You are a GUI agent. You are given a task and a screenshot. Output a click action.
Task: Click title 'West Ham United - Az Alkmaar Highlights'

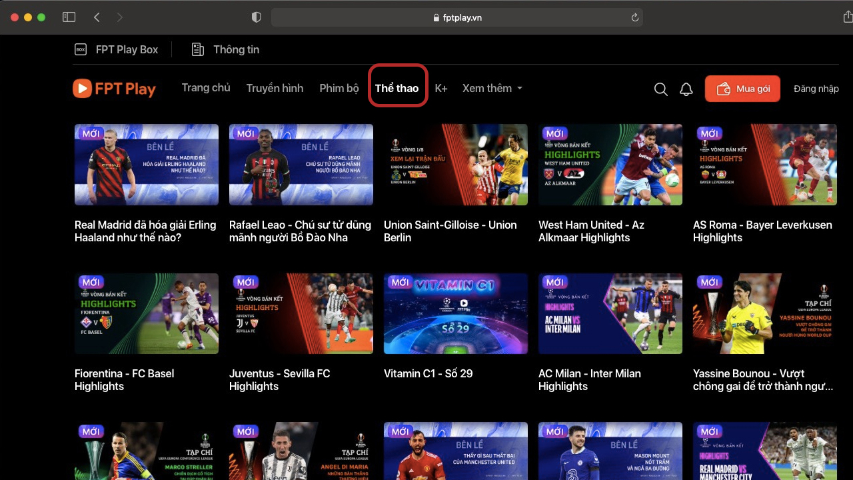pyautogui.click(x=591, y=231)
